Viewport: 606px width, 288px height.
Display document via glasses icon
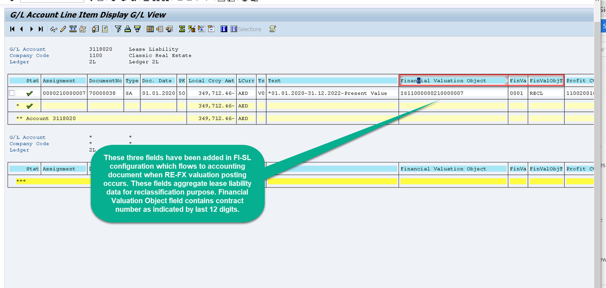[54, 29]
